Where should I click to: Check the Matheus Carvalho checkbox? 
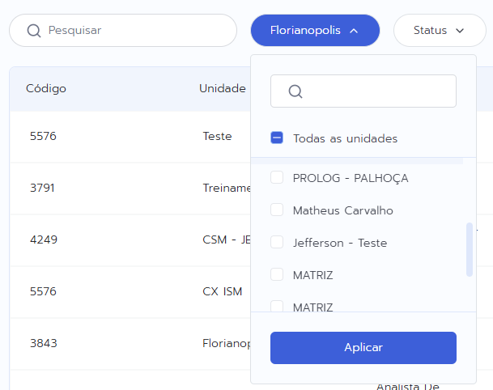point(277,210)
